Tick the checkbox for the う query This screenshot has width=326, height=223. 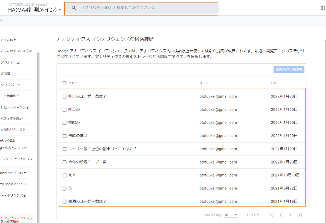tap(65, 189)
